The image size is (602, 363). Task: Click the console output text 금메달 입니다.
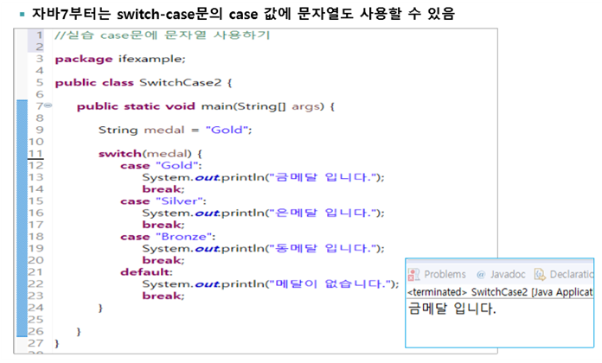click(x=451, y=309)
